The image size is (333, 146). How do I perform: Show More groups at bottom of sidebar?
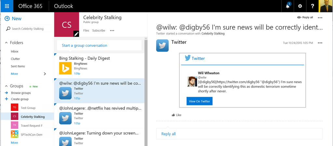click(x=14, y=143)
